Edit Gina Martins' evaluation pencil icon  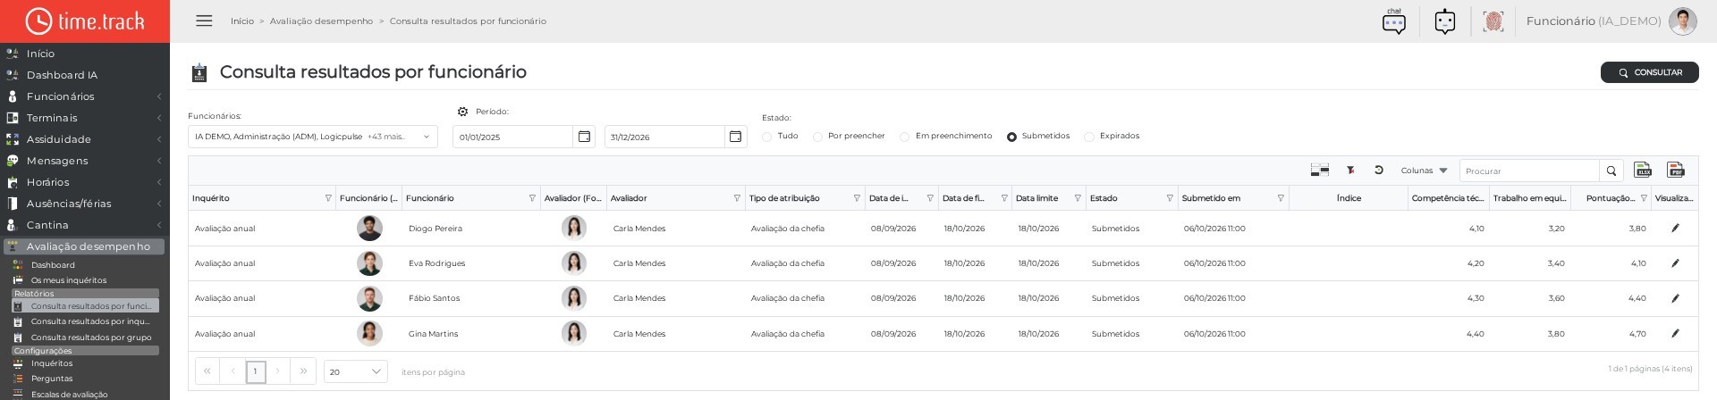(1675, 334)
